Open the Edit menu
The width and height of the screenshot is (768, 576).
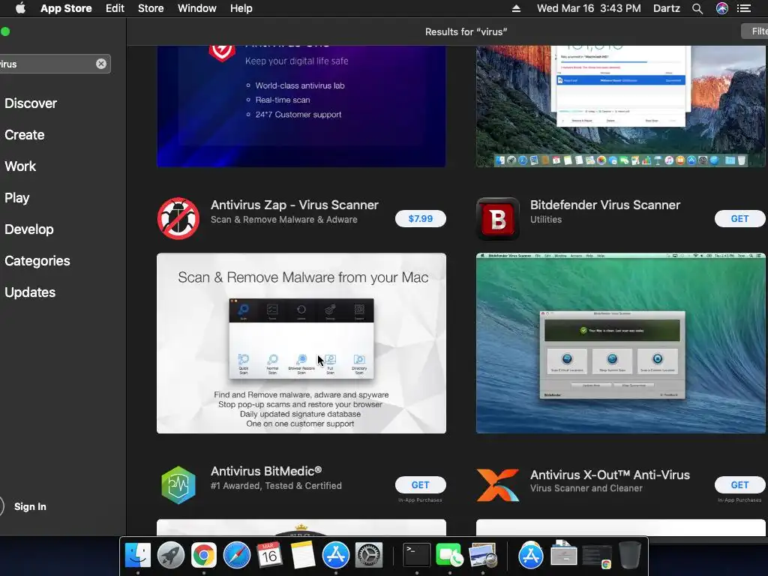click(x=115, y=8)
